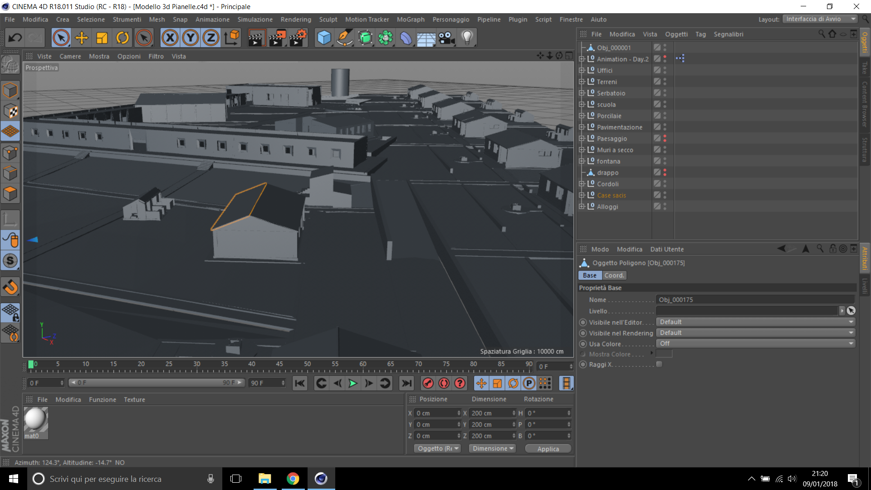This screenshot has width=871, height=490.
Task: Toggle the Raggi X checkbox
Action: (659, 364)
